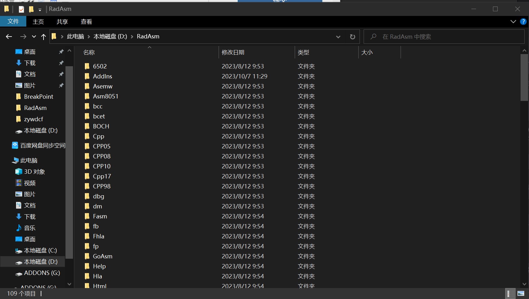Click the pin icon beside 图片
The height and width of the screenshot is (299, 529).
click(x=61, y=85)
